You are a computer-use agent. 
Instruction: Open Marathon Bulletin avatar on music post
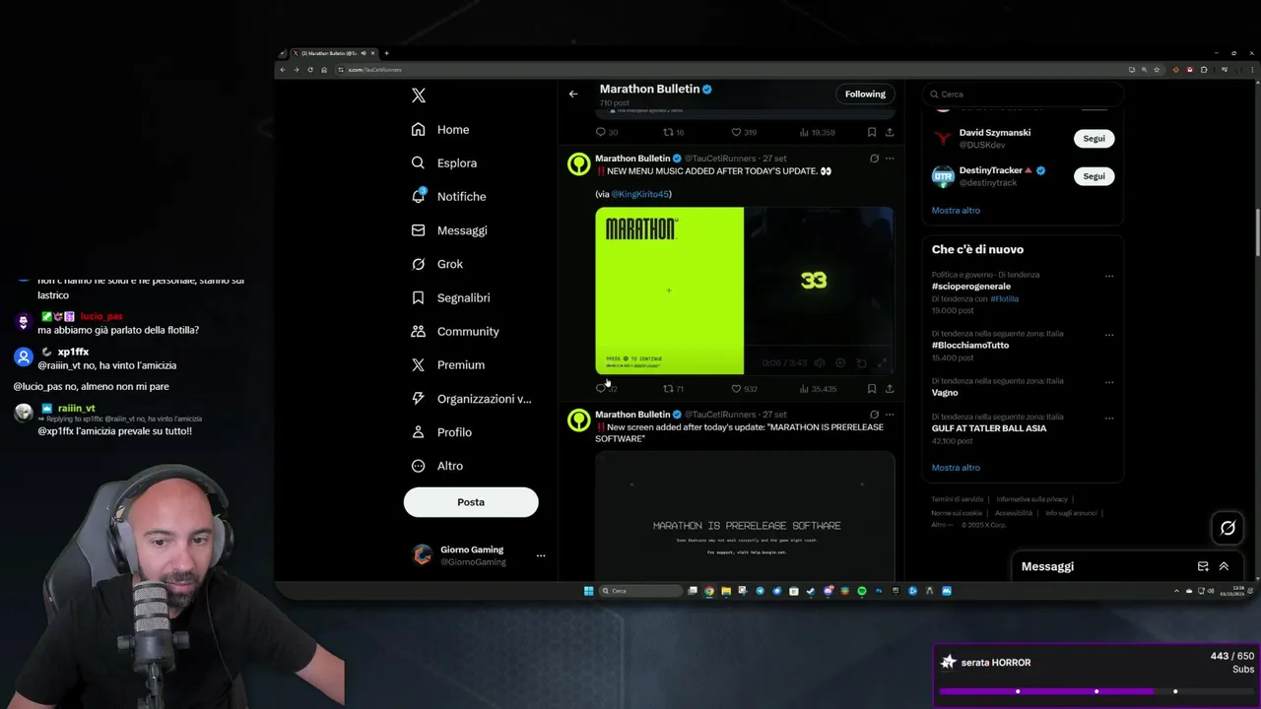(x=579, y=164)
